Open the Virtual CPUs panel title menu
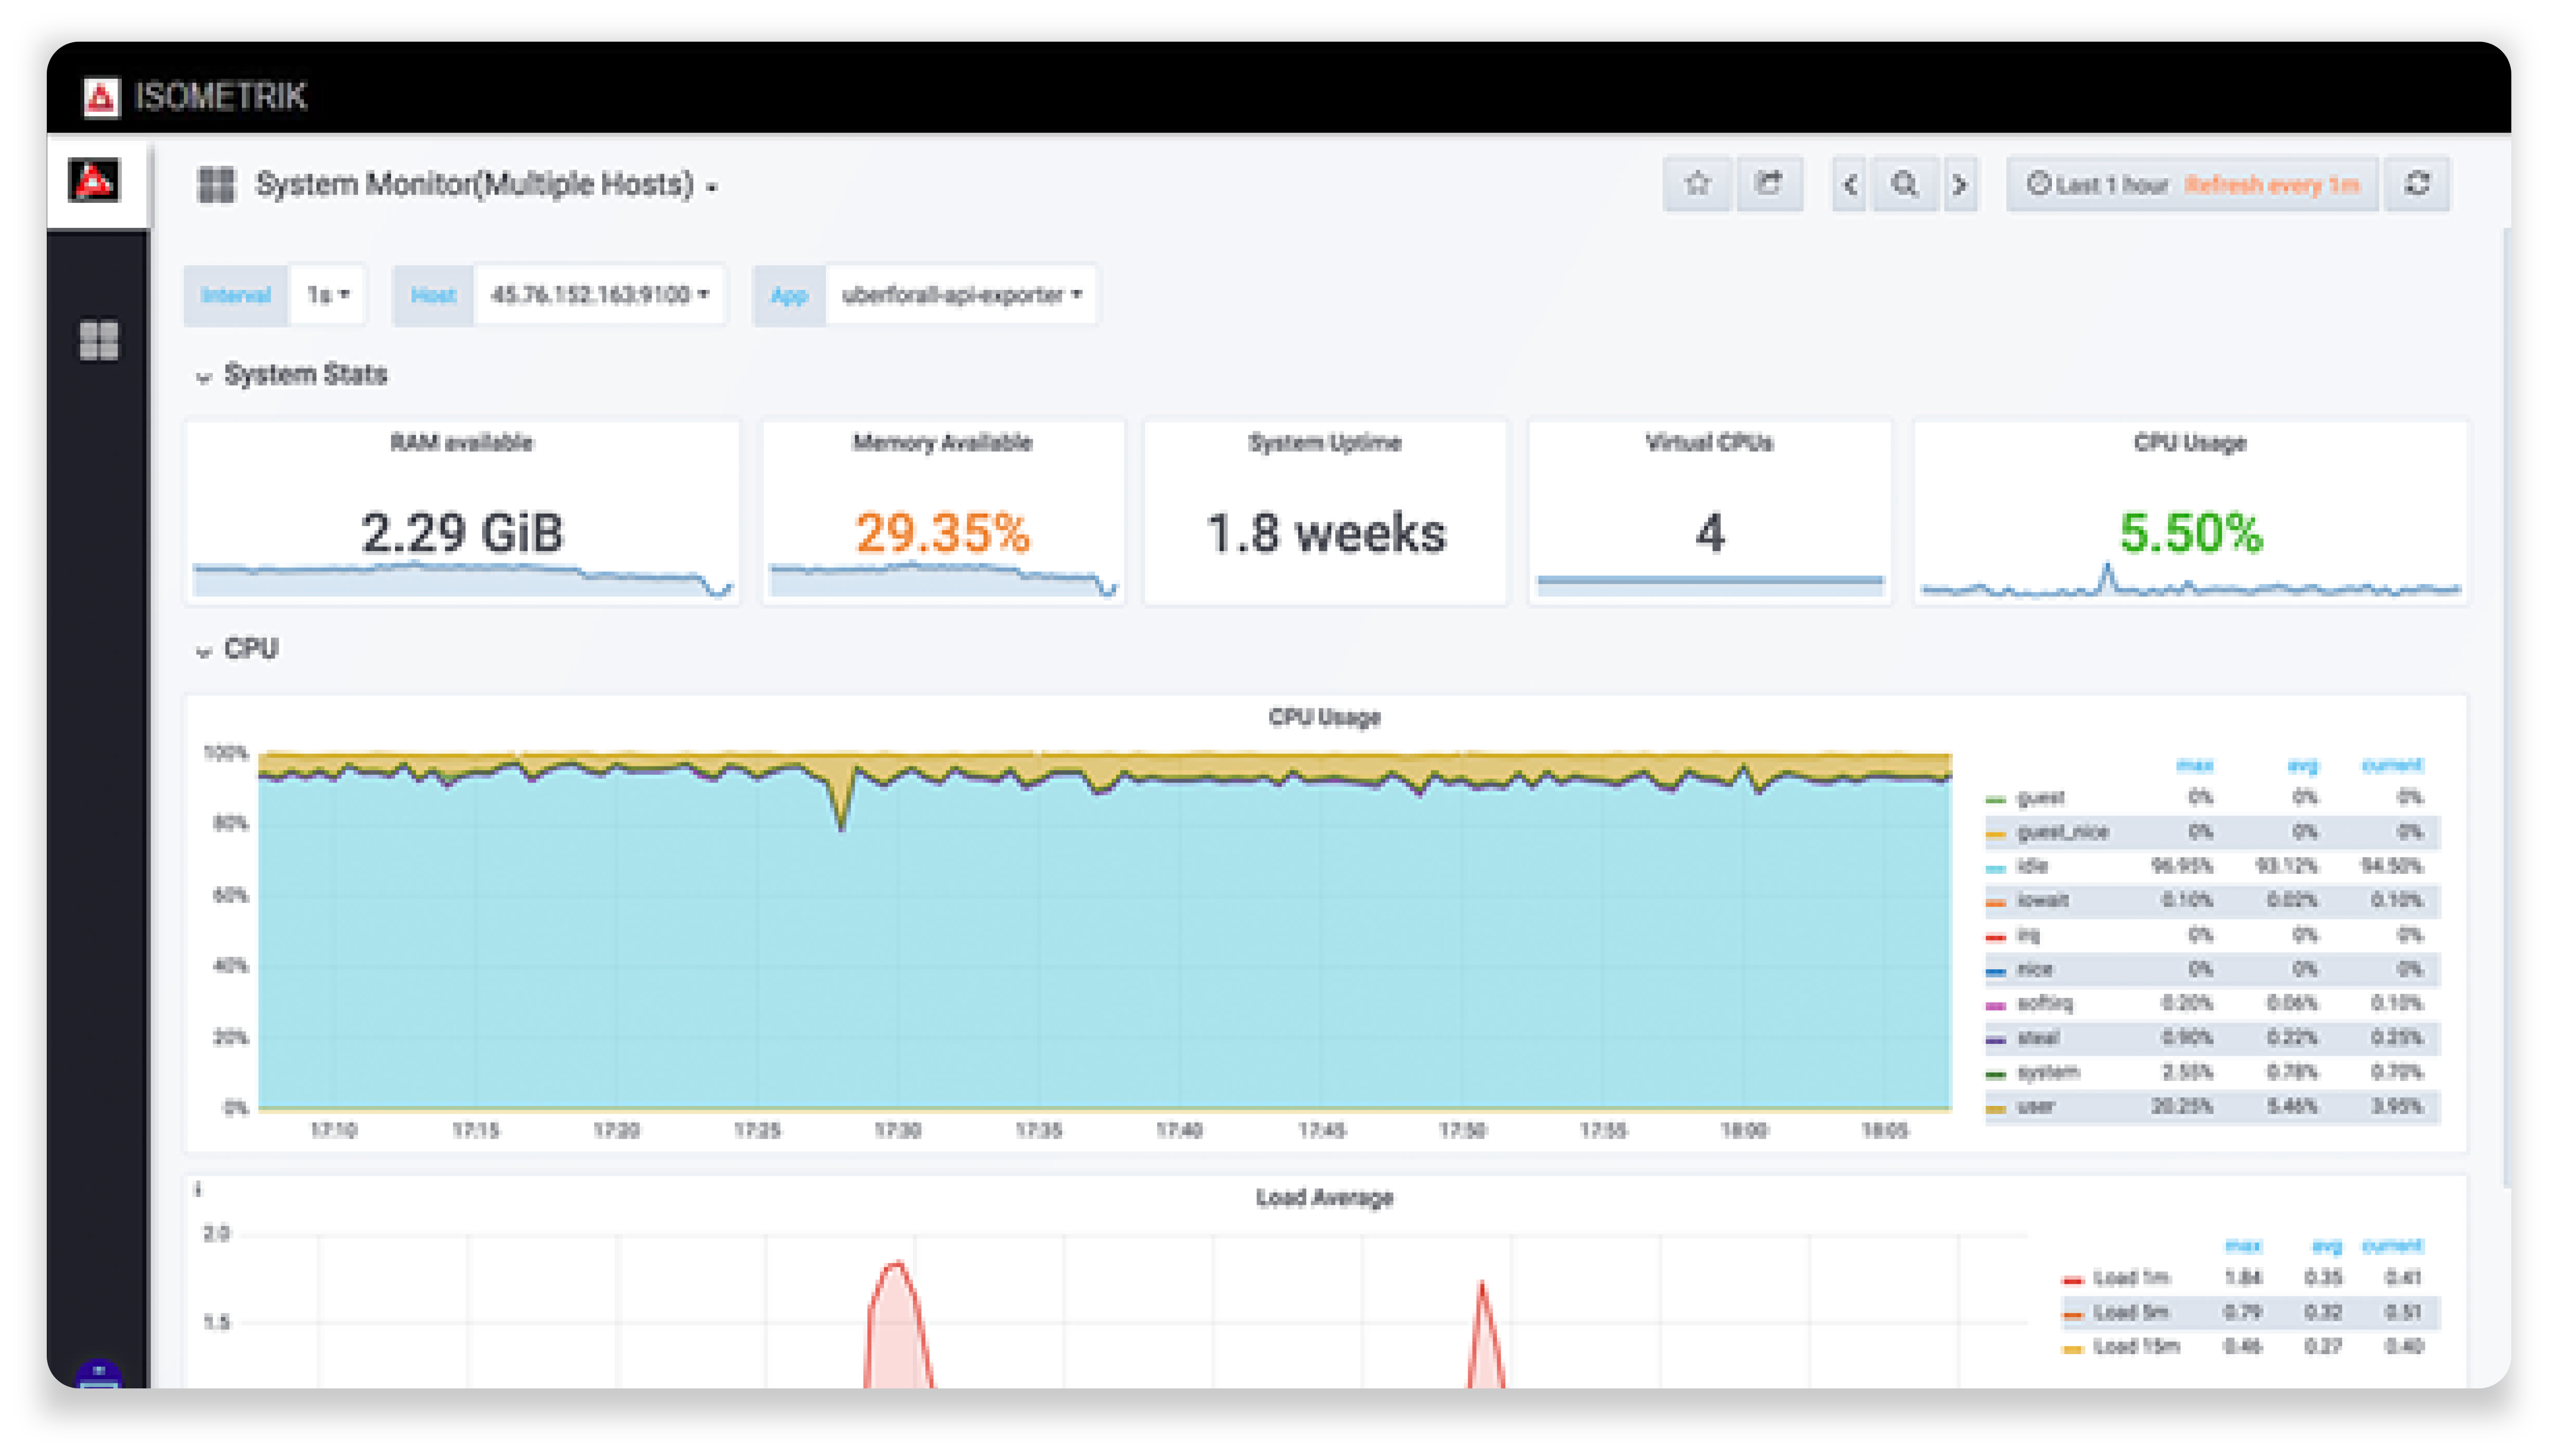This screenshot has width=2553, height=1456. (1709, 443)
